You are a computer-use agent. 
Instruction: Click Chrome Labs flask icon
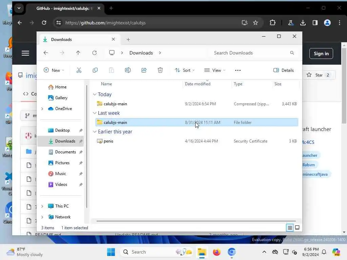pyautogui.click(x=290, y=23)
